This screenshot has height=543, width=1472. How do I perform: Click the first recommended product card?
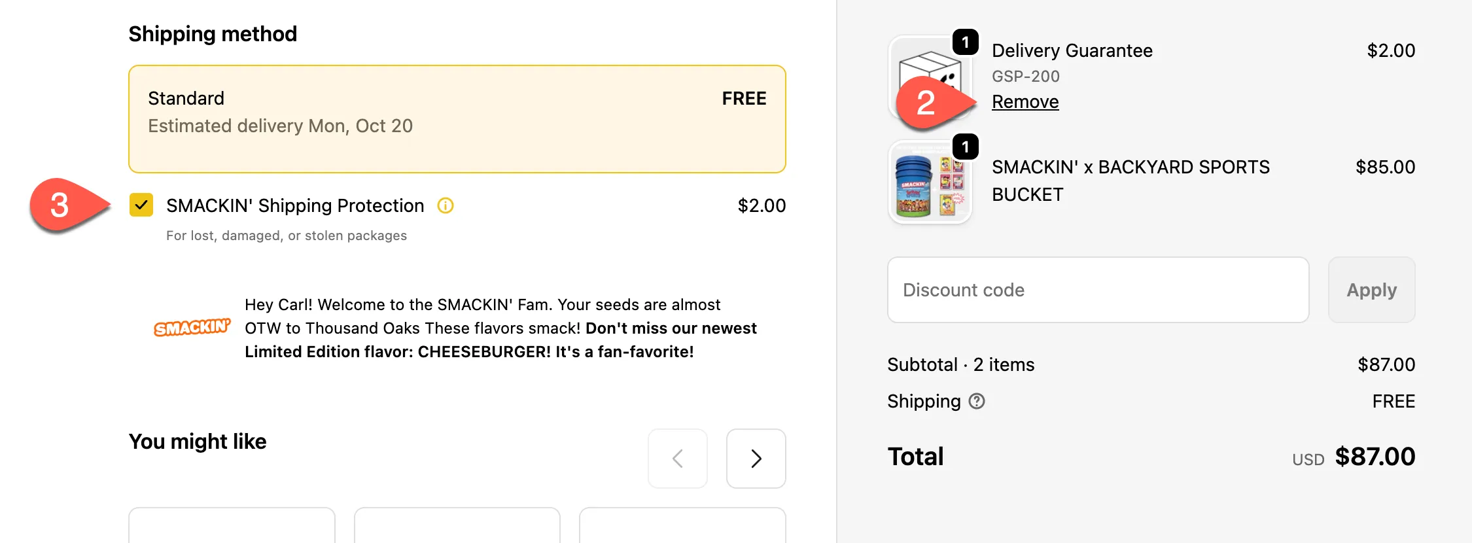pos(232,525)
